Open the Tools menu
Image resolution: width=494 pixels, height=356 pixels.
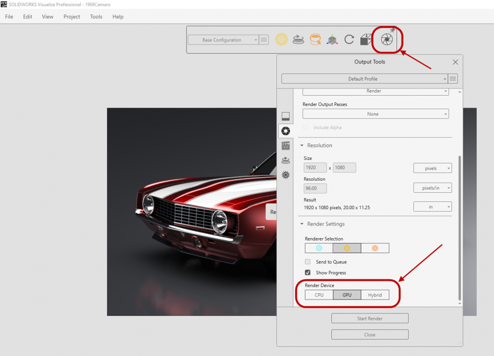[96, 16]
